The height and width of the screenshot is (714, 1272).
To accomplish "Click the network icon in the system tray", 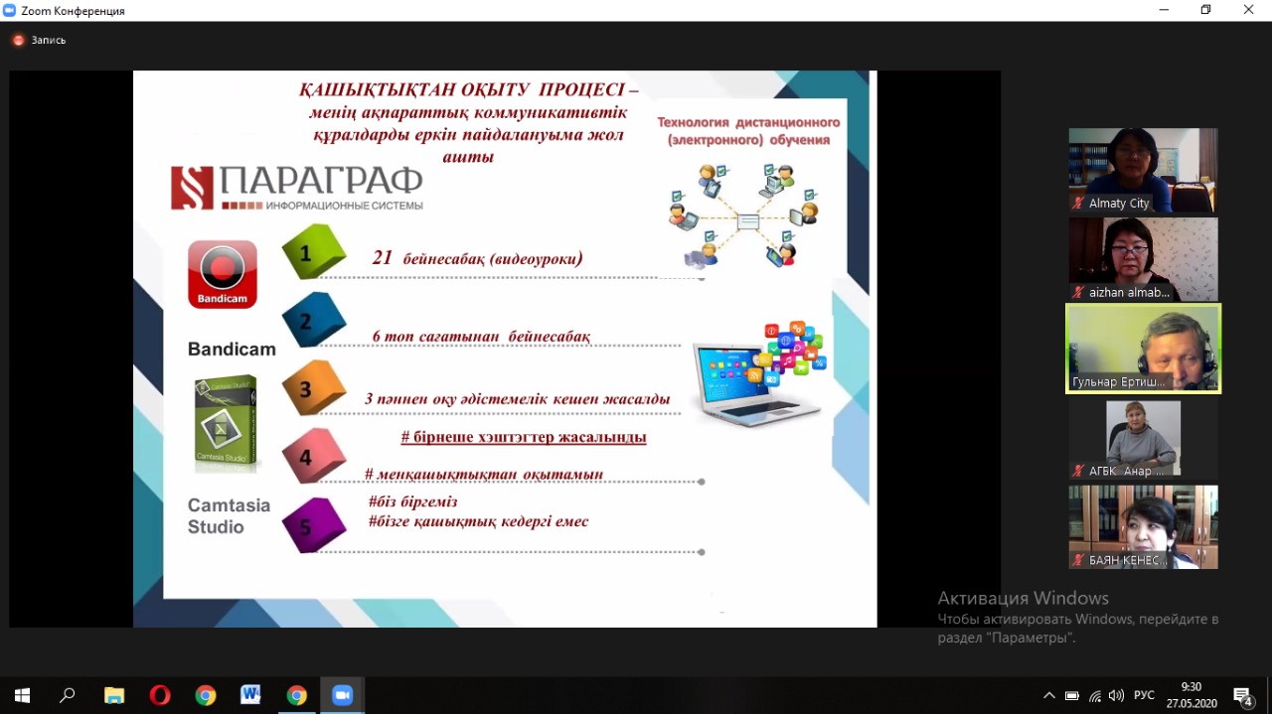I will coord(1094,696).
